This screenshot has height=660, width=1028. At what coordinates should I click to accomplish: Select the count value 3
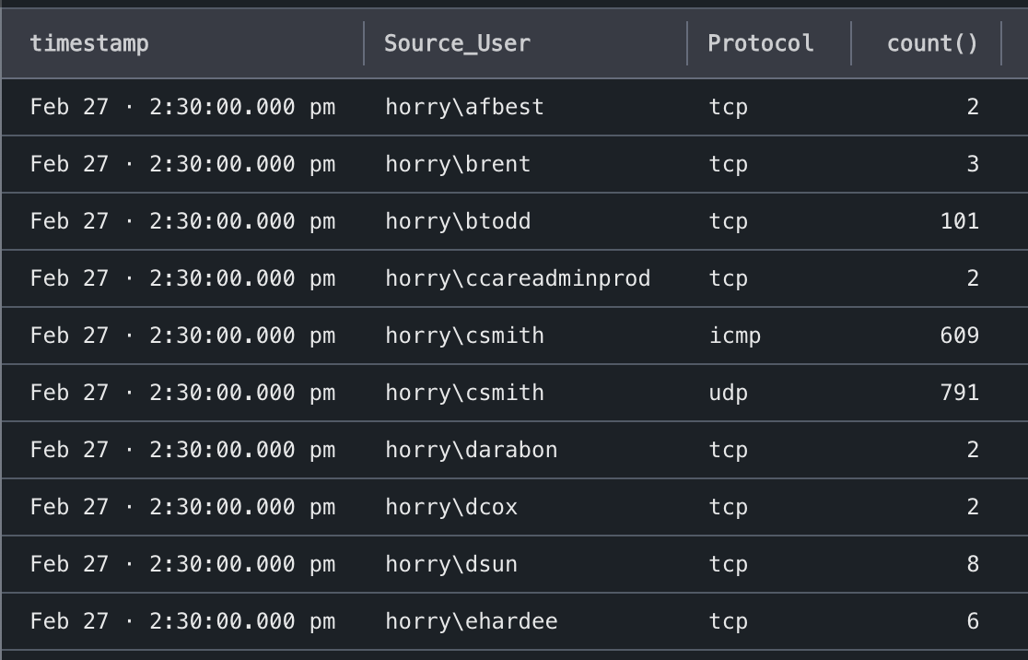[973, 164]
